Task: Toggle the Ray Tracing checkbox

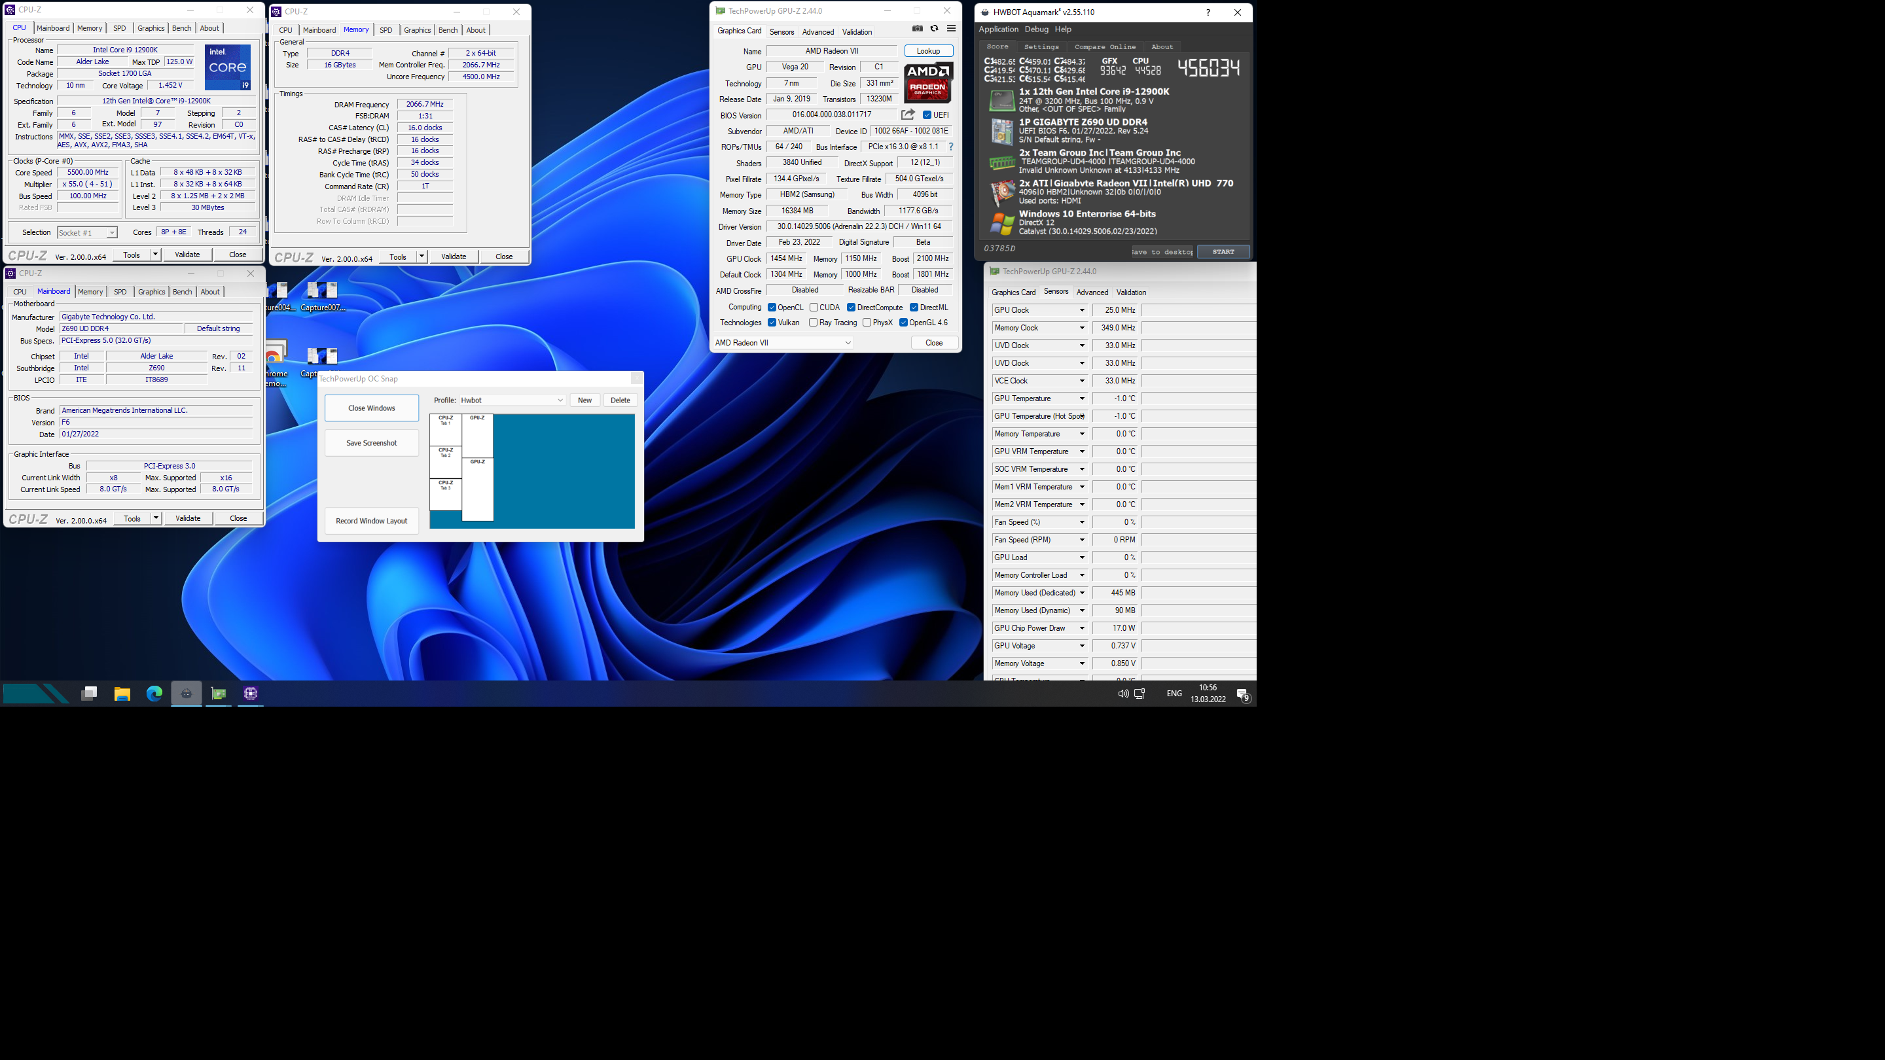Action: point(813,323)
